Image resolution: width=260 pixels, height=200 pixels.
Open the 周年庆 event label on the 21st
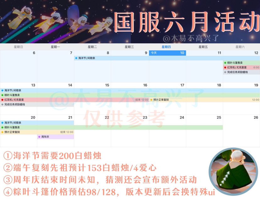coord(45,137)
